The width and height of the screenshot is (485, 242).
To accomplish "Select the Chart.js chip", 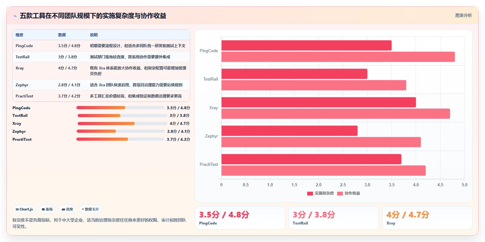I will pyautogui.click(x=24, y=209).
